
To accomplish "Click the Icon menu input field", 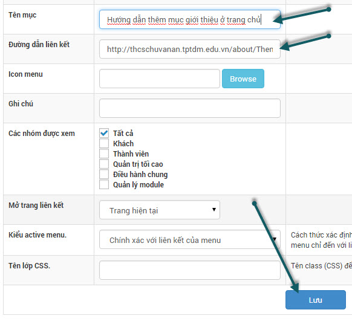I will pos(160,79).
